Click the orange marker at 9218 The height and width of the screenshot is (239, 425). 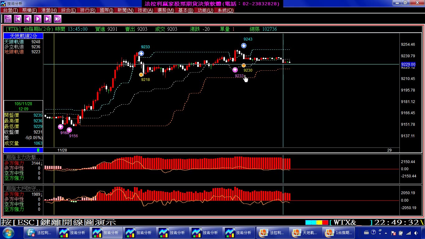(141, 75)
